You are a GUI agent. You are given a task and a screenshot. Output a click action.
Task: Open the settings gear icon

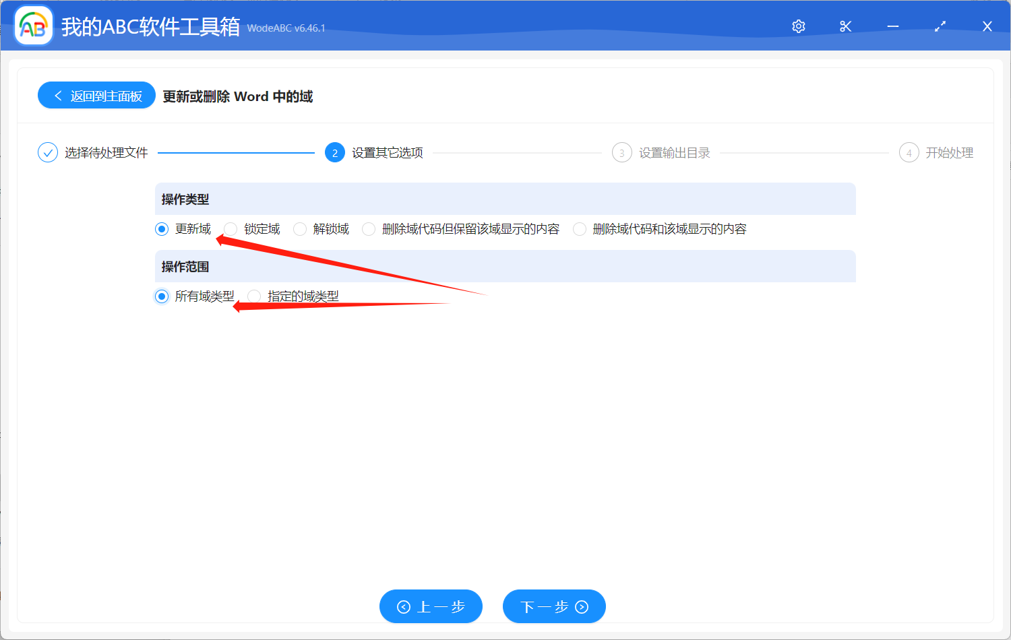[799, 26]
